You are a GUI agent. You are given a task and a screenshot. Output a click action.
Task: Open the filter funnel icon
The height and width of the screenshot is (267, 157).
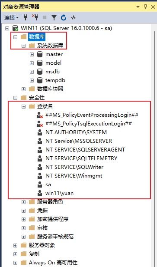pos(54,17)
